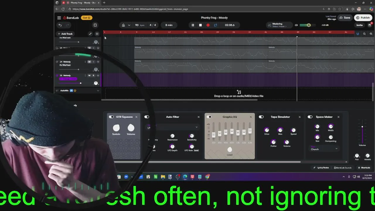The height and width of the screenshot is (211, 375).
Task: Click the Save button
Action: (345, 18)
